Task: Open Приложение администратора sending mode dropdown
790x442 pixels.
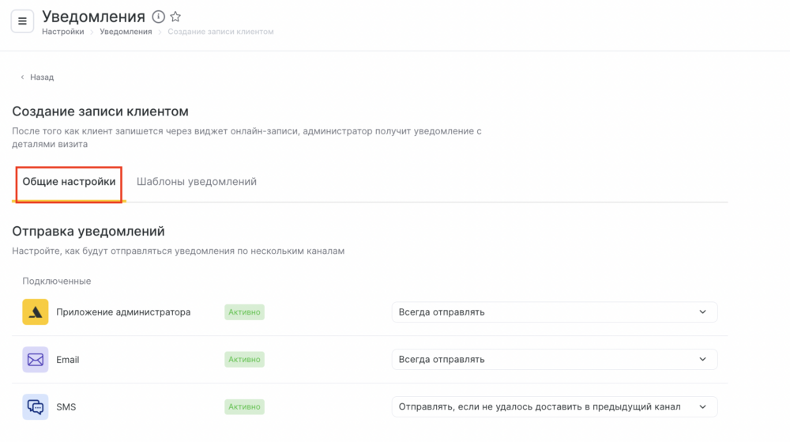Action: [555, 312]
